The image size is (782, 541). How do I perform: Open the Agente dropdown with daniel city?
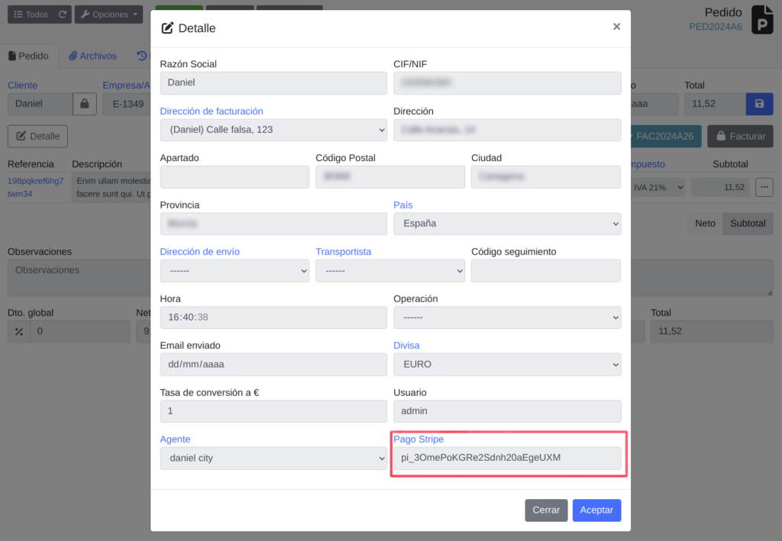pyautogui.click(x=273, y=459)
